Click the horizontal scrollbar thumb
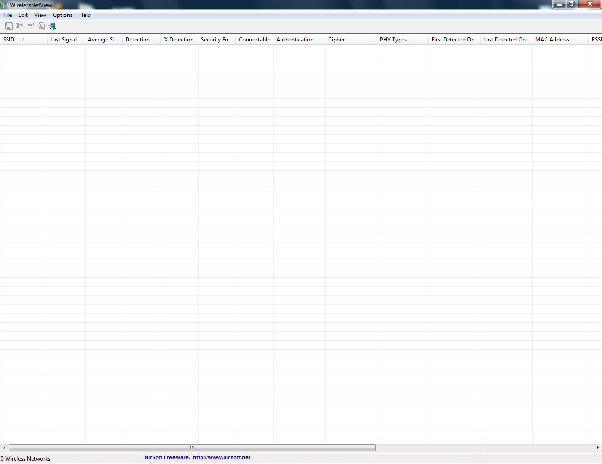602x464 pixels. click(192, 448)
